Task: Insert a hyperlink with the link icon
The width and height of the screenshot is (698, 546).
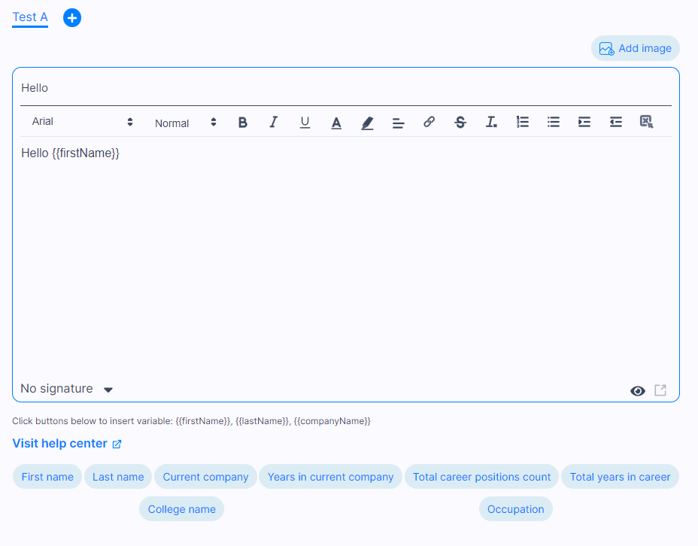Action: coord(429,122)
